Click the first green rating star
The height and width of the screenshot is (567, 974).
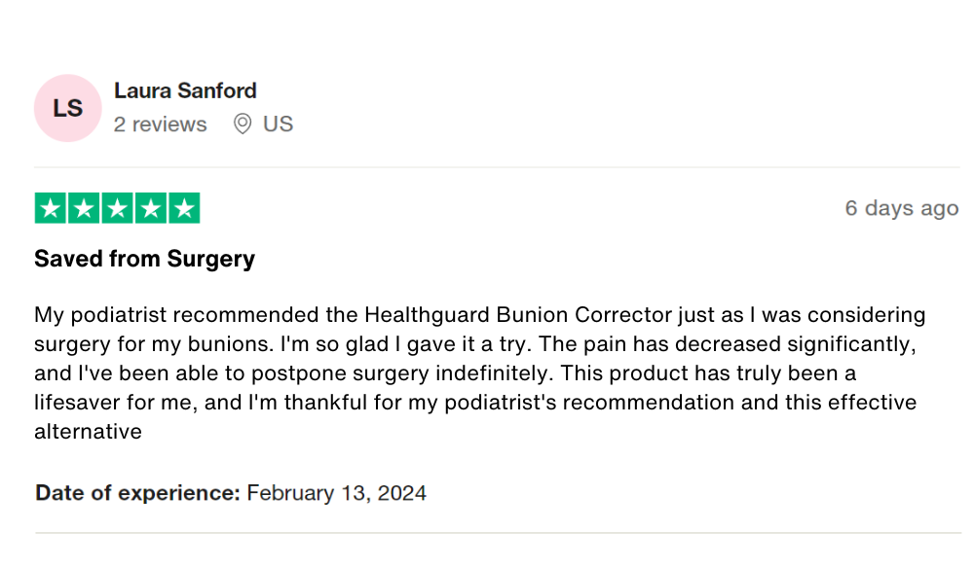point(50,208)
